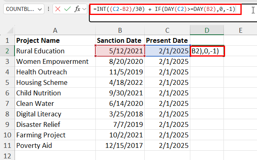Click the sanction date 3/25/2018
Image resolution: width=257 pixels, height=160 pixels.
120,114
